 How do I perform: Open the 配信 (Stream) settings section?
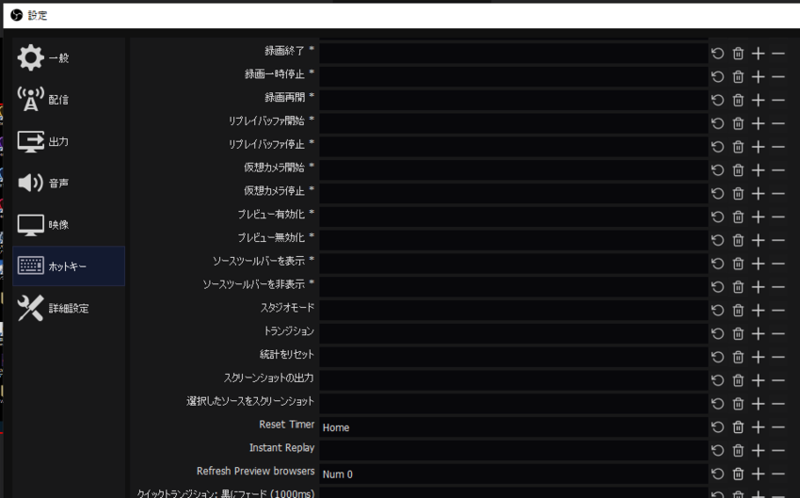[69, 100]
